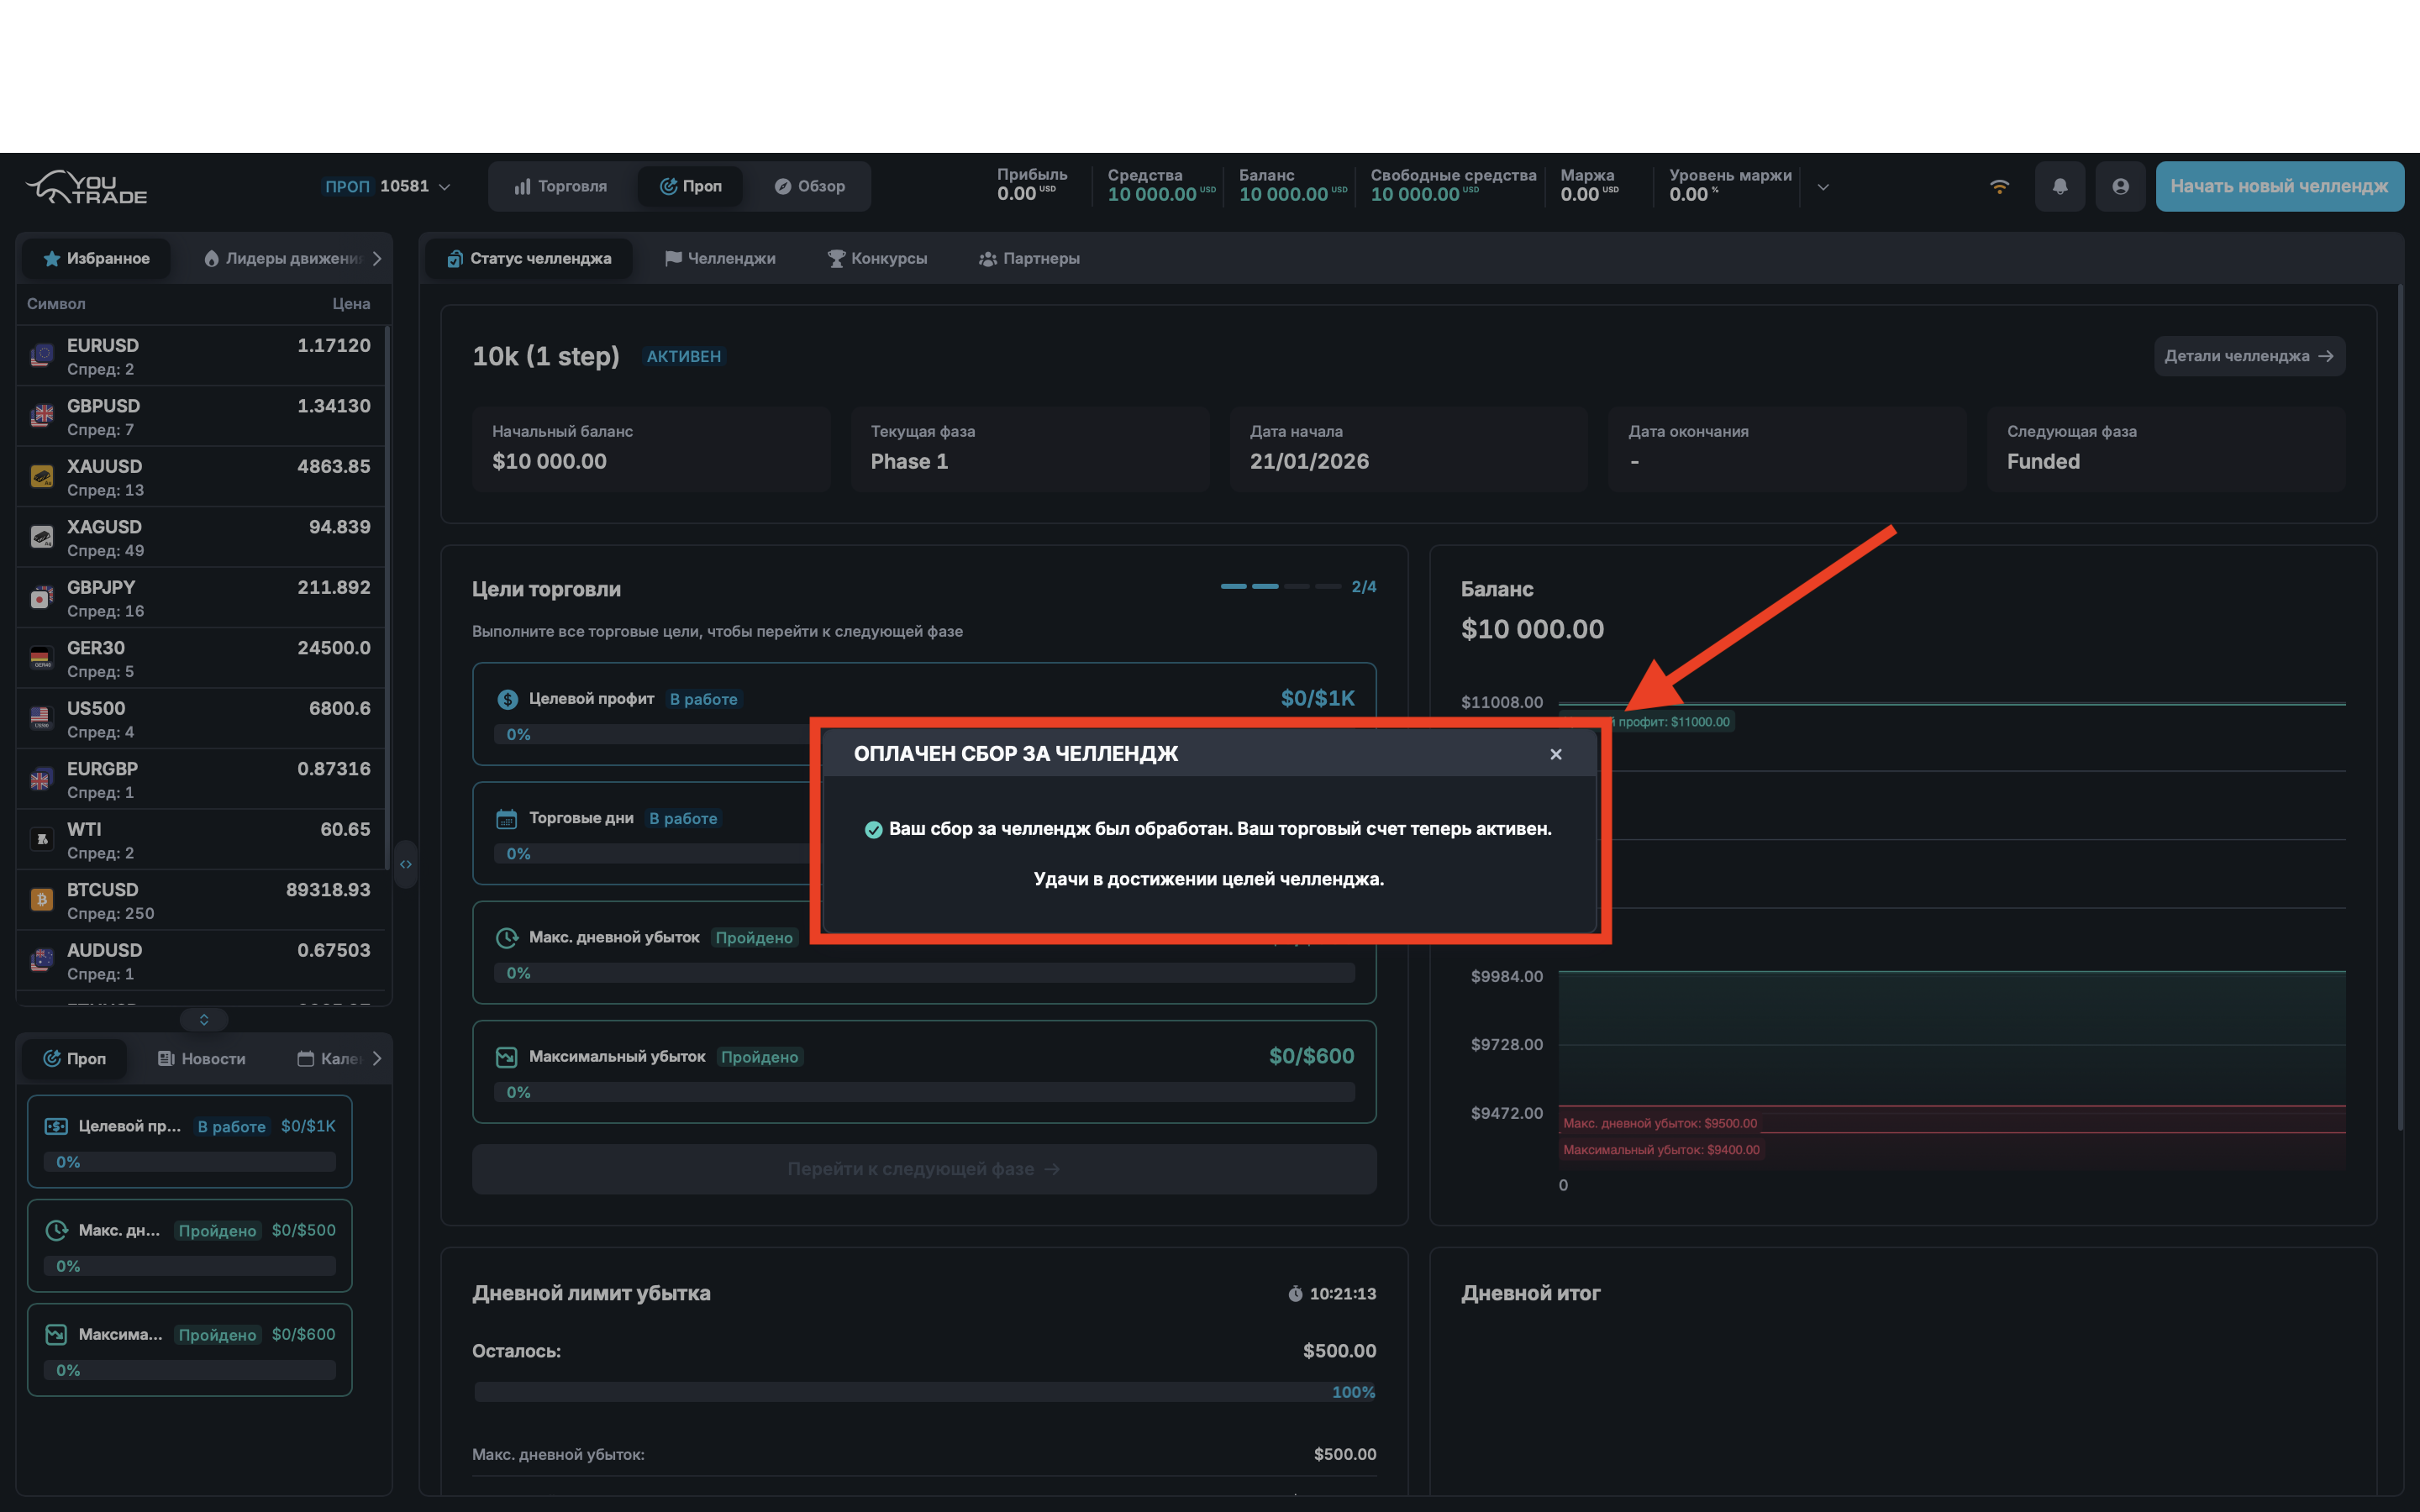Expand the chevron beside Уровень маржи stats
The height and width of the screenshot is (1512, 2420).
click(1824, 186)
